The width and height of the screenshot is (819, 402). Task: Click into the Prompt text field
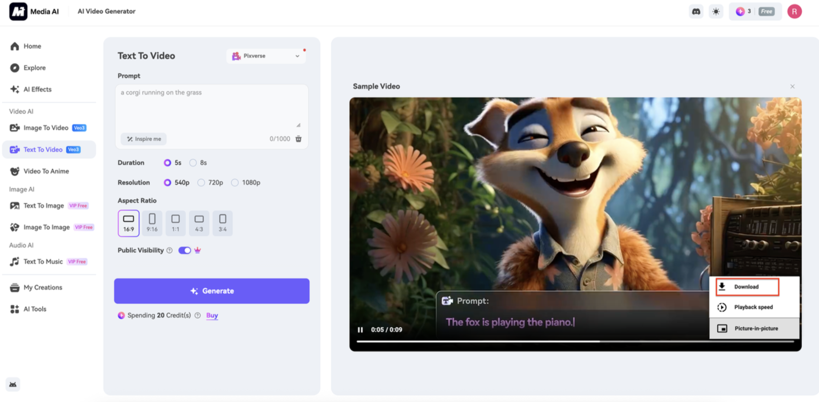pos(211,108)
